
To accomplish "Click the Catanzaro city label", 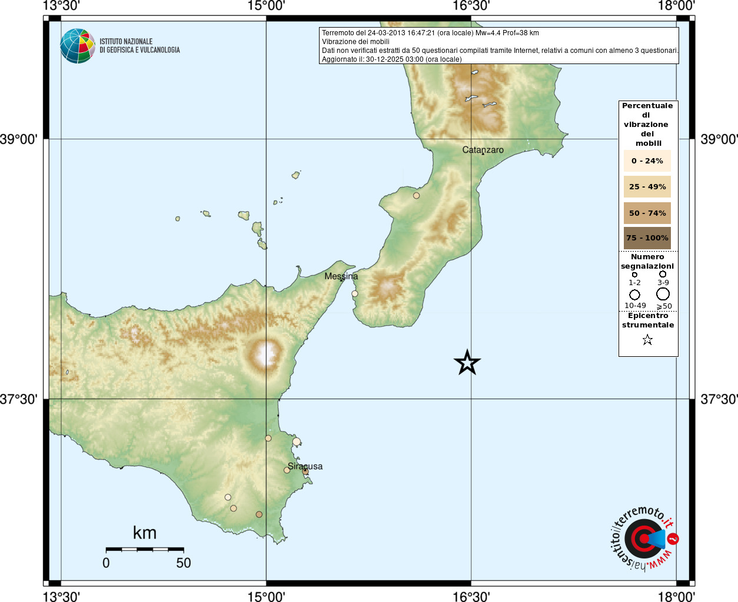I will pyautogui.click(x=483, y=150).
